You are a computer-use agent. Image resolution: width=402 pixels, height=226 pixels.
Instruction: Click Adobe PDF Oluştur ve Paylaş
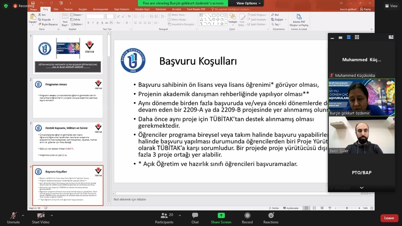[299, 20]
